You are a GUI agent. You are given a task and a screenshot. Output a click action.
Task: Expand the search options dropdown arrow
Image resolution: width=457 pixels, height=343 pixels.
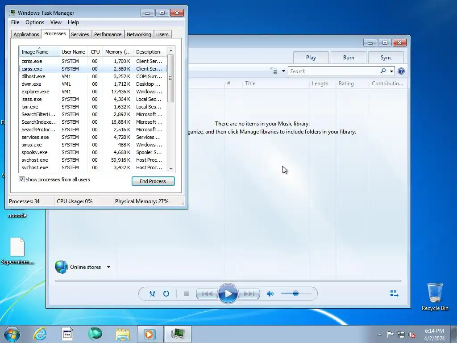(x=391, y=71)
